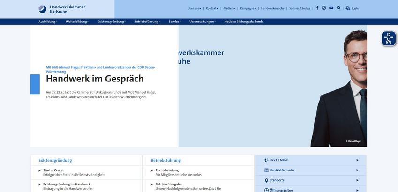Viewport: 398px width, 192px height.
Task: Click the Kontaktformular quick link text
Action: pos(282,170)
